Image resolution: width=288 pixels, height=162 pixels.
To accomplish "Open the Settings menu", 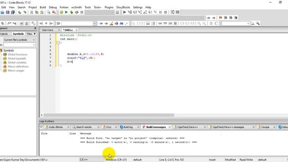I will 138,7.
